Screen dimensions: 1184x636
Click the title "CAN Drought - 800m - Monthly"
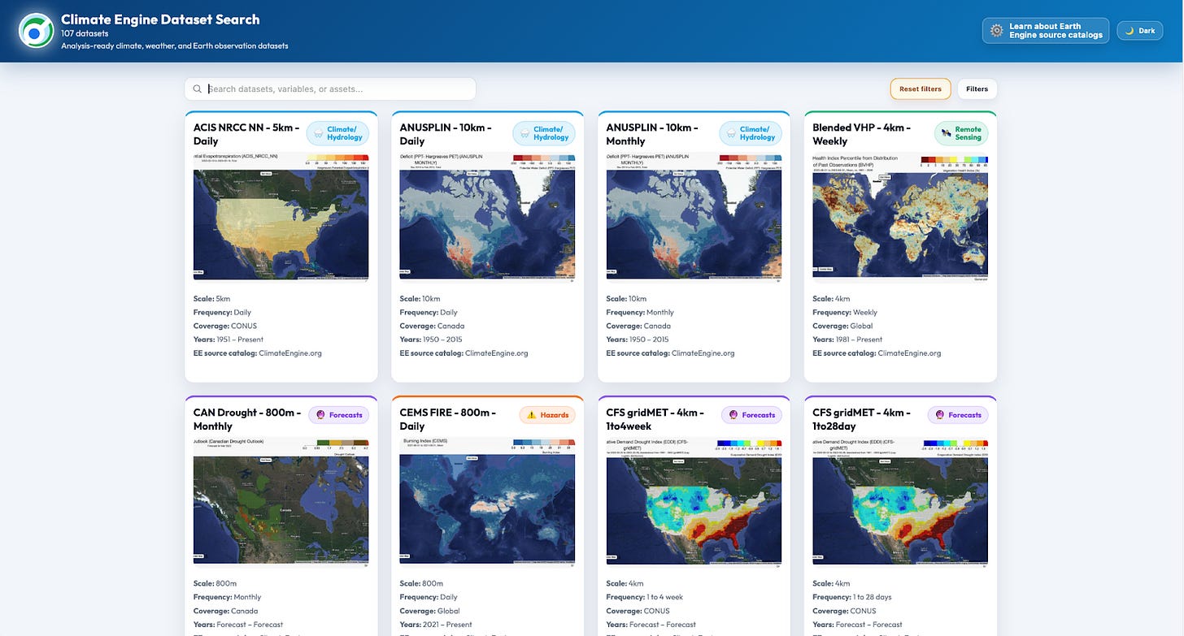tap(247, 419)
